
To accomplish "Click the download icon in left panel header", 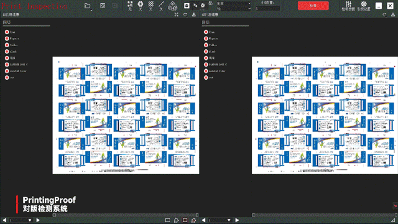I will 194,15.
